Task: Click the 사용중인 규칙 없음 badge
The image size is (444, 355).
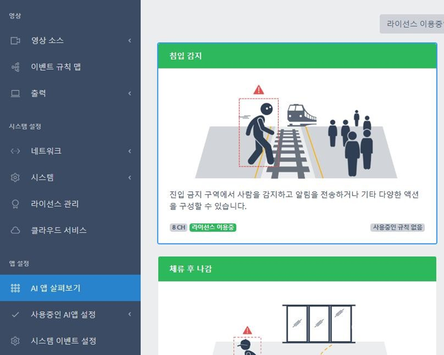Action: coord(397,227)
